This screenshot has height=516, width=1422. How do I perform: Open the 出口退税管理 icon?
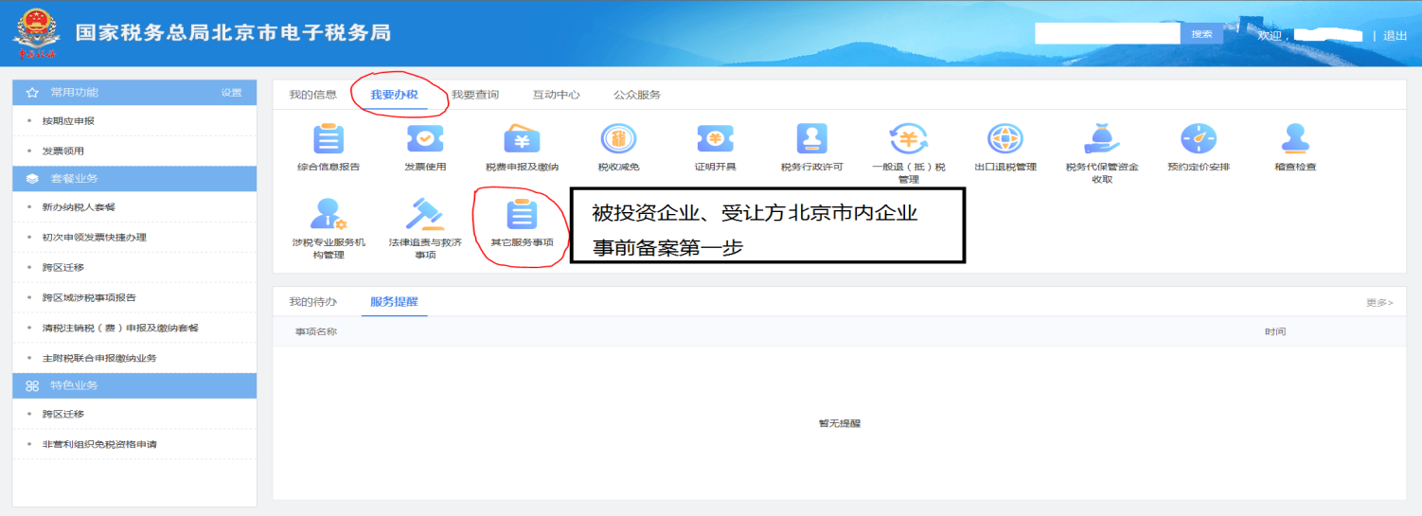1005,139
